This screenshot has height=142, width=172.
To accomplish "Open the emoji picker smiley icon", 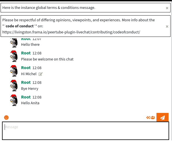I will pyautogui.click(x=6, y=118).
